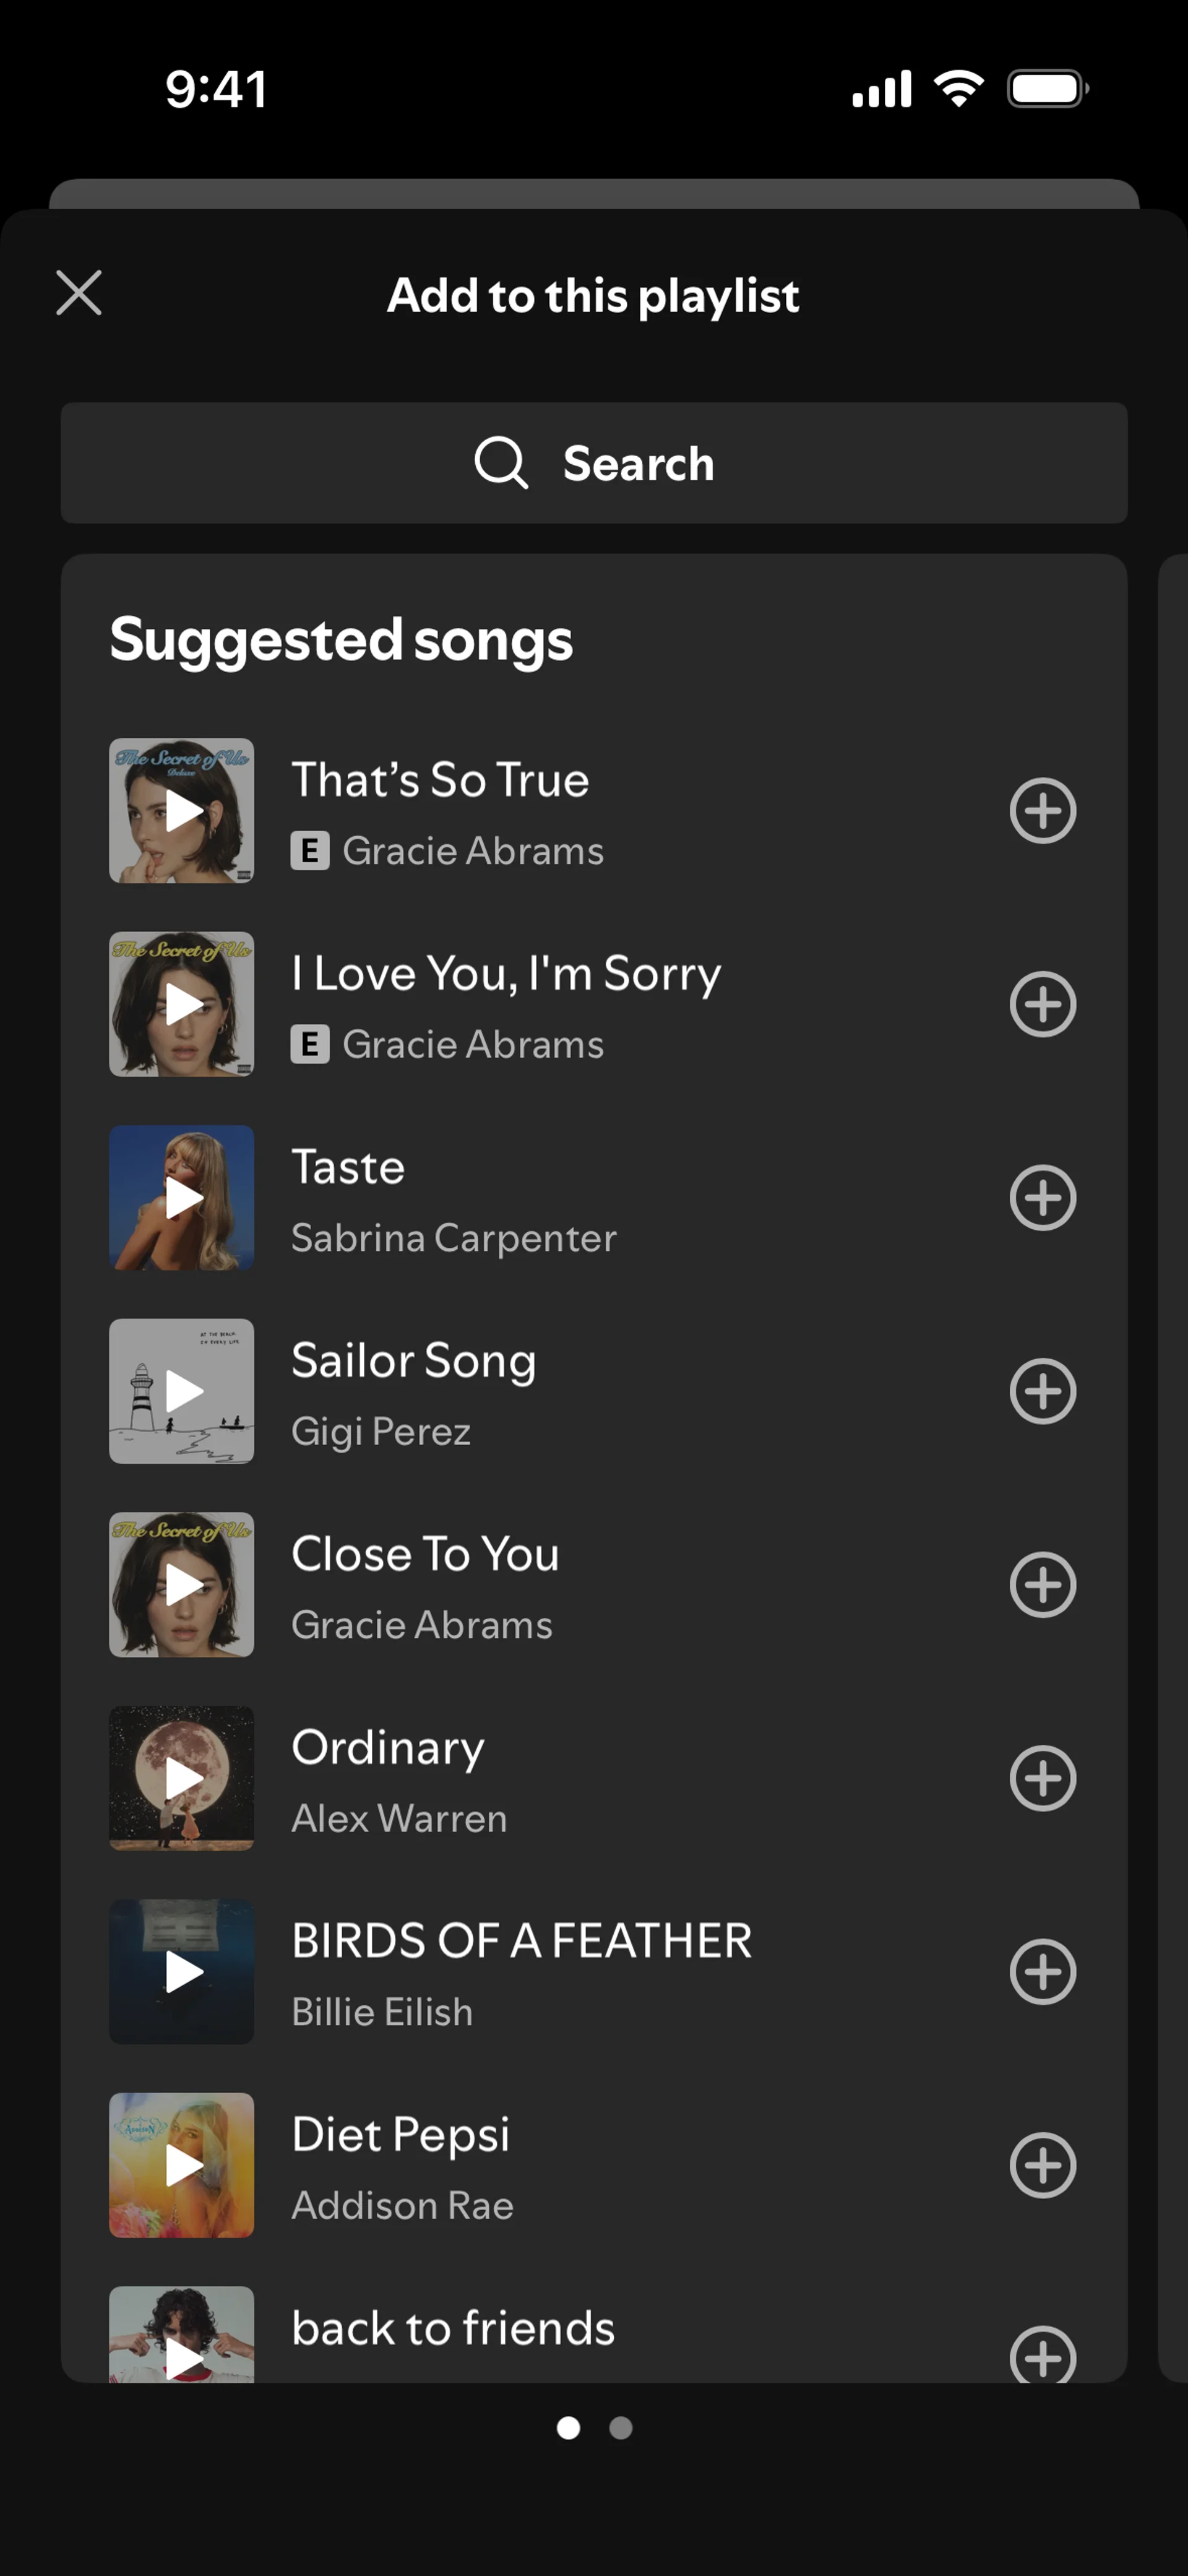Screen dimensions: 1188x2576
Task: Tap the plus icon for Taste
Action: (x=1042, y=1198)
